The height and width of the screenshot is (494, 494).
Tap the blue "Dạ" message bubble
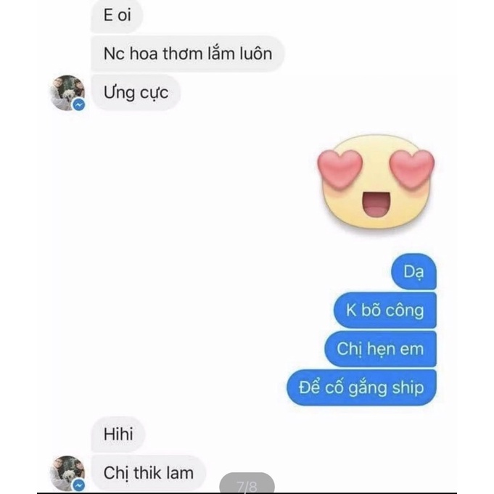[x=413, y=271]
